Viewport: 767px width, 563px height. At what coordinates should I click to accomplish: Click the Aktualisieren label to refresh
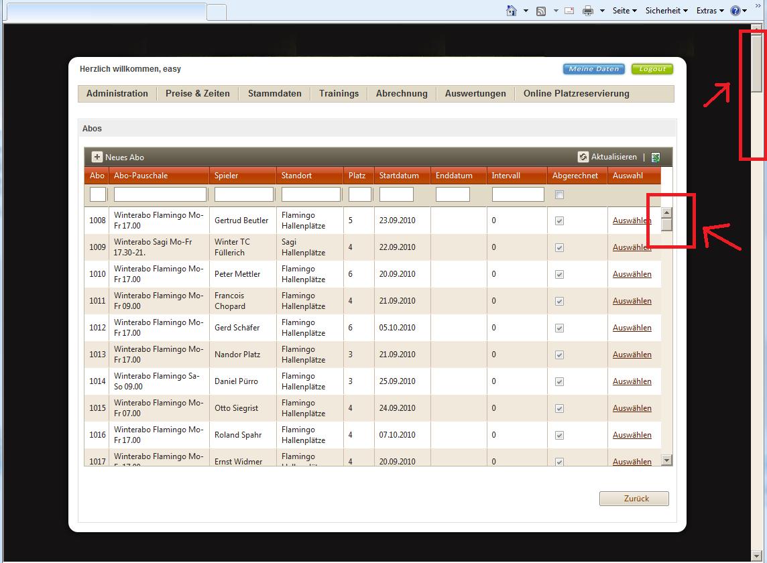[614, 157]
